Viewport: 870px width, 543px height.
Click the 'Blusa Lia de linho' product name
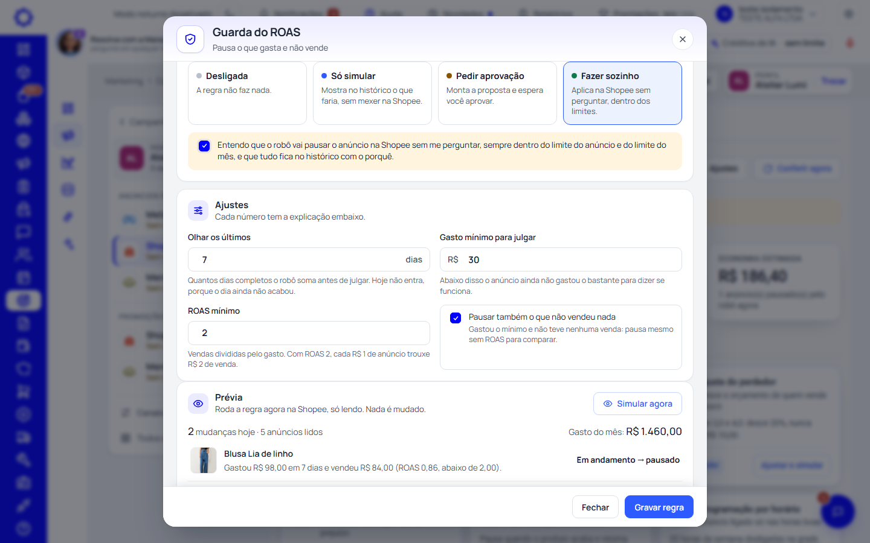(x=259, y=454)
